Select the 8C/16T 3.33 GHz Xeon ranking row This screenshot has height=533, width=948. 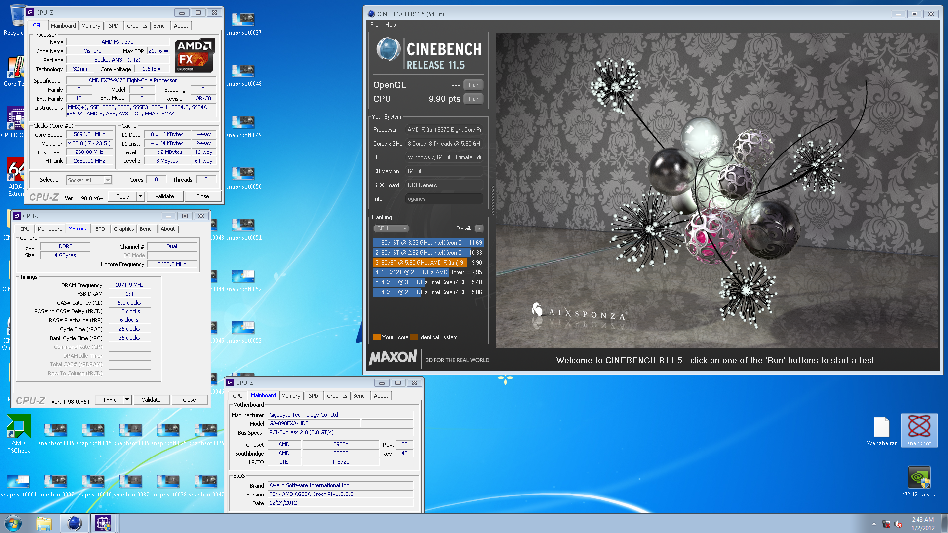coord(428,243)
